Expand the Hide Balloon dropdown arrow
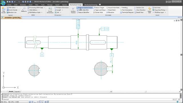Image resolution: width=183 pixels, height=103 pixels. (x=39, y=10)
